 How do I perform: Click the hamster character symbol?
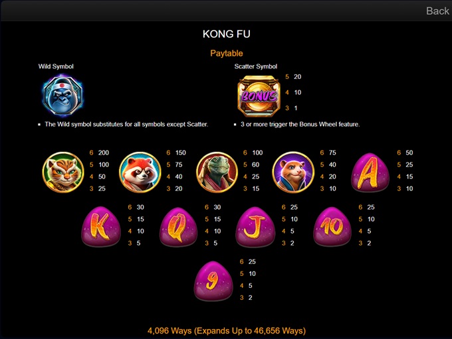coord(293,172)
